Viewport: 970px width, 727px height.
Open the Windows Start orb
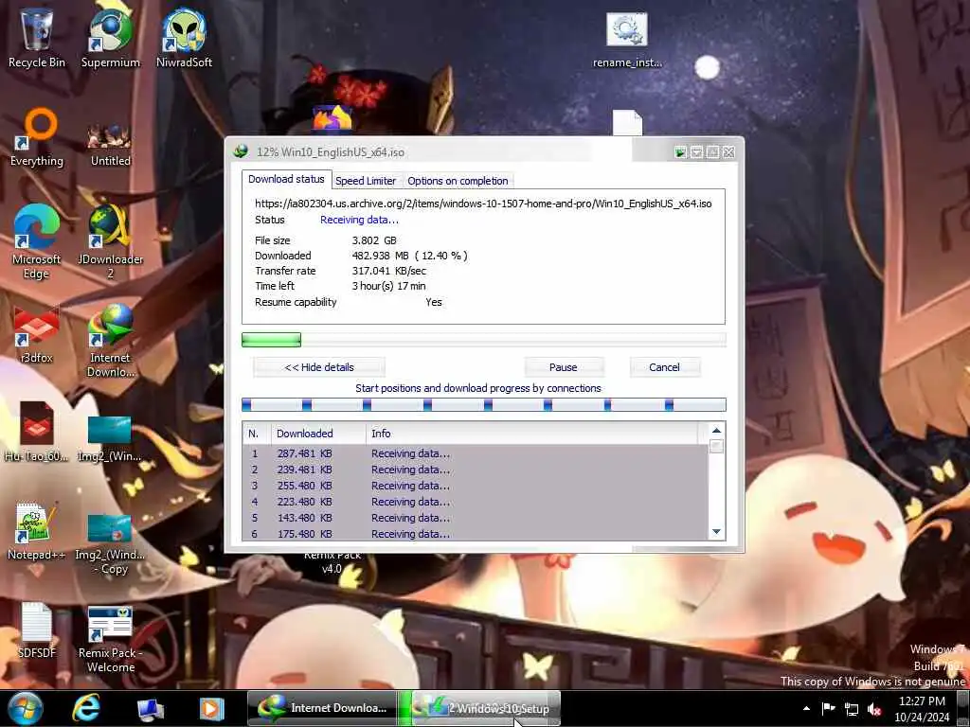click(26, 708)
